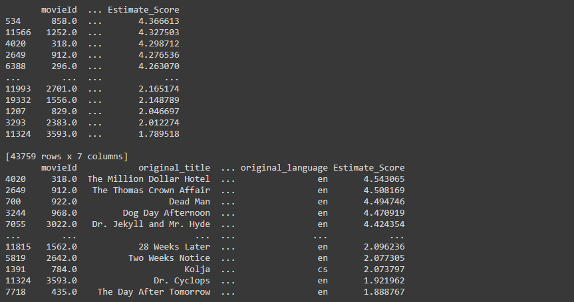The width and height of the screenshot is (574, 302).
Task: Click the value 2.165174
Action: (x=159, y=89)
